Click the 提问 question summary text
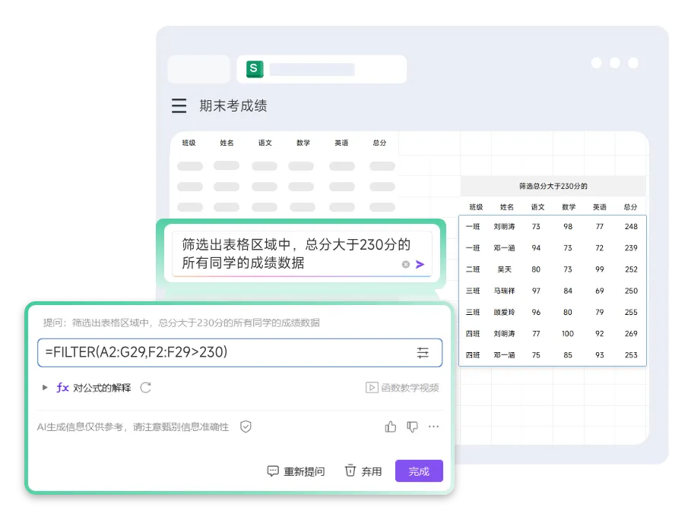This screenshot has height=513, width=694. pyautogui.click(x=182, y=323)
